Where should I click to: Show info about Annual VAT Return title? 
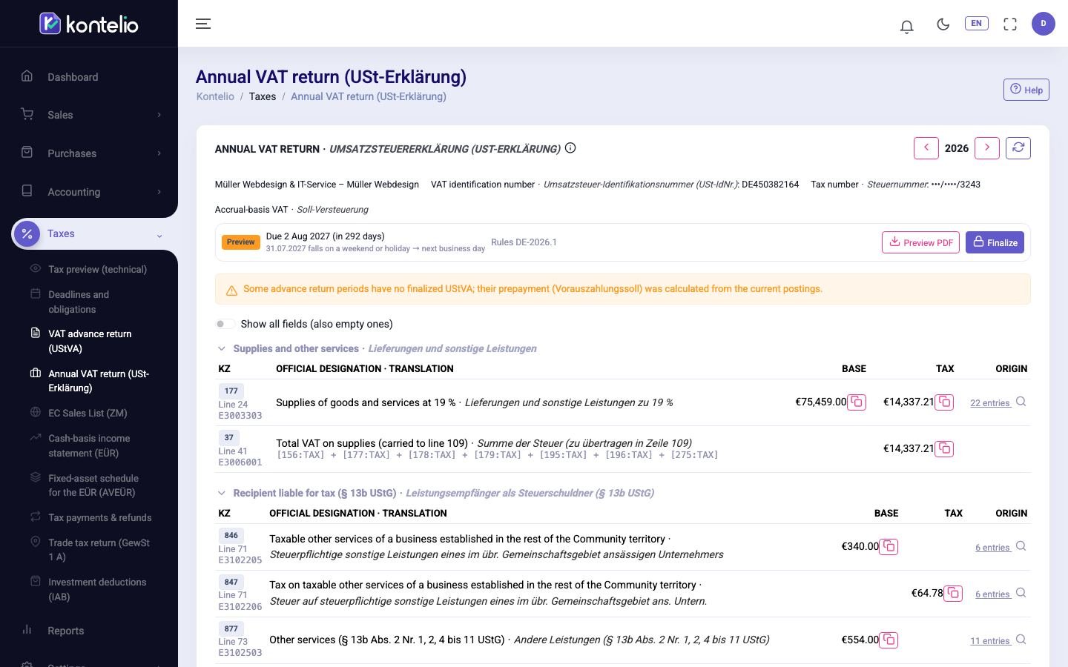570,148
